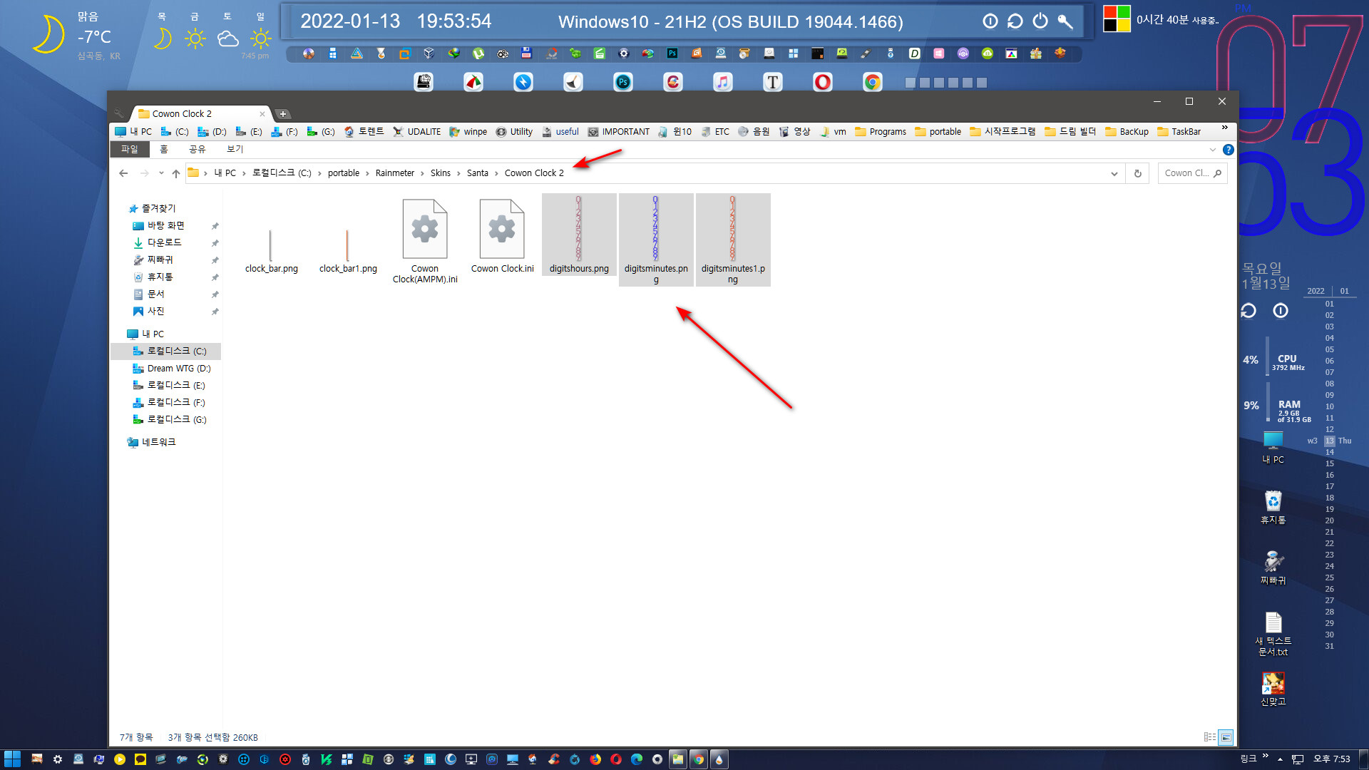Go up one folder with the up arrow
The height and width of the screenshot is (770, 1369).
point(176,173)
